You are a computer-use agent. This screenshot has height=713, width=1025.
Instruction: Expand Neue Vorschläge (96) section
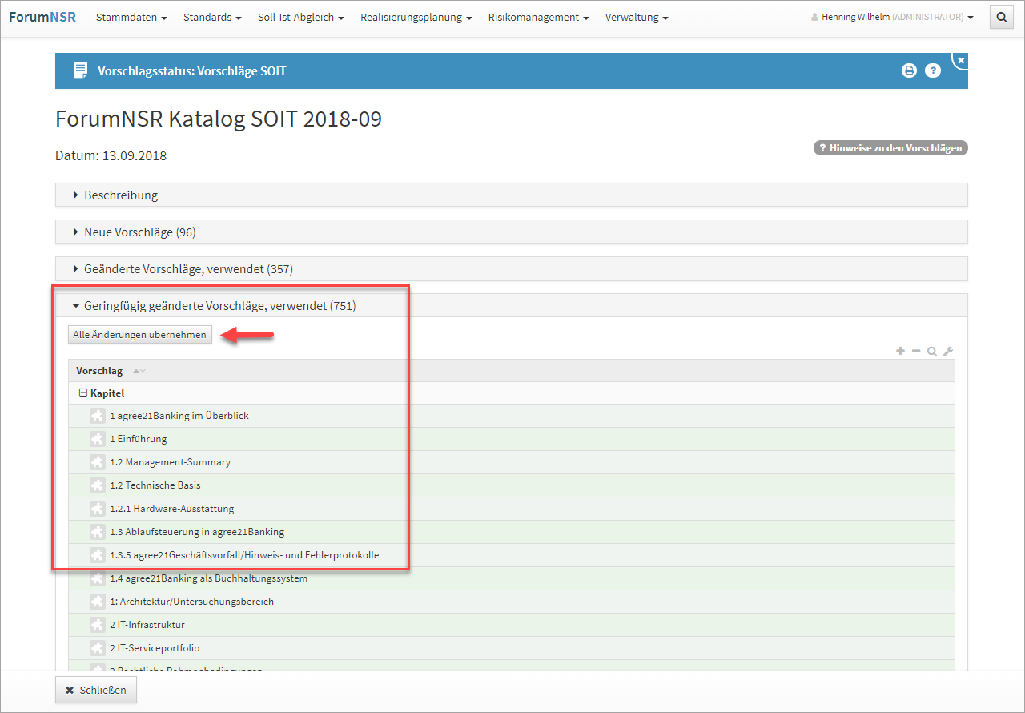click(139, 232)
